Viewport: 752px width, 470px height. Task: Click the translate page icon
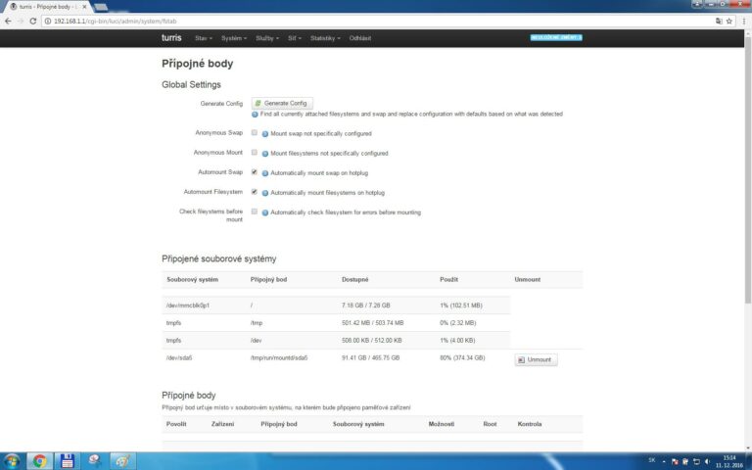coord(719,22)
